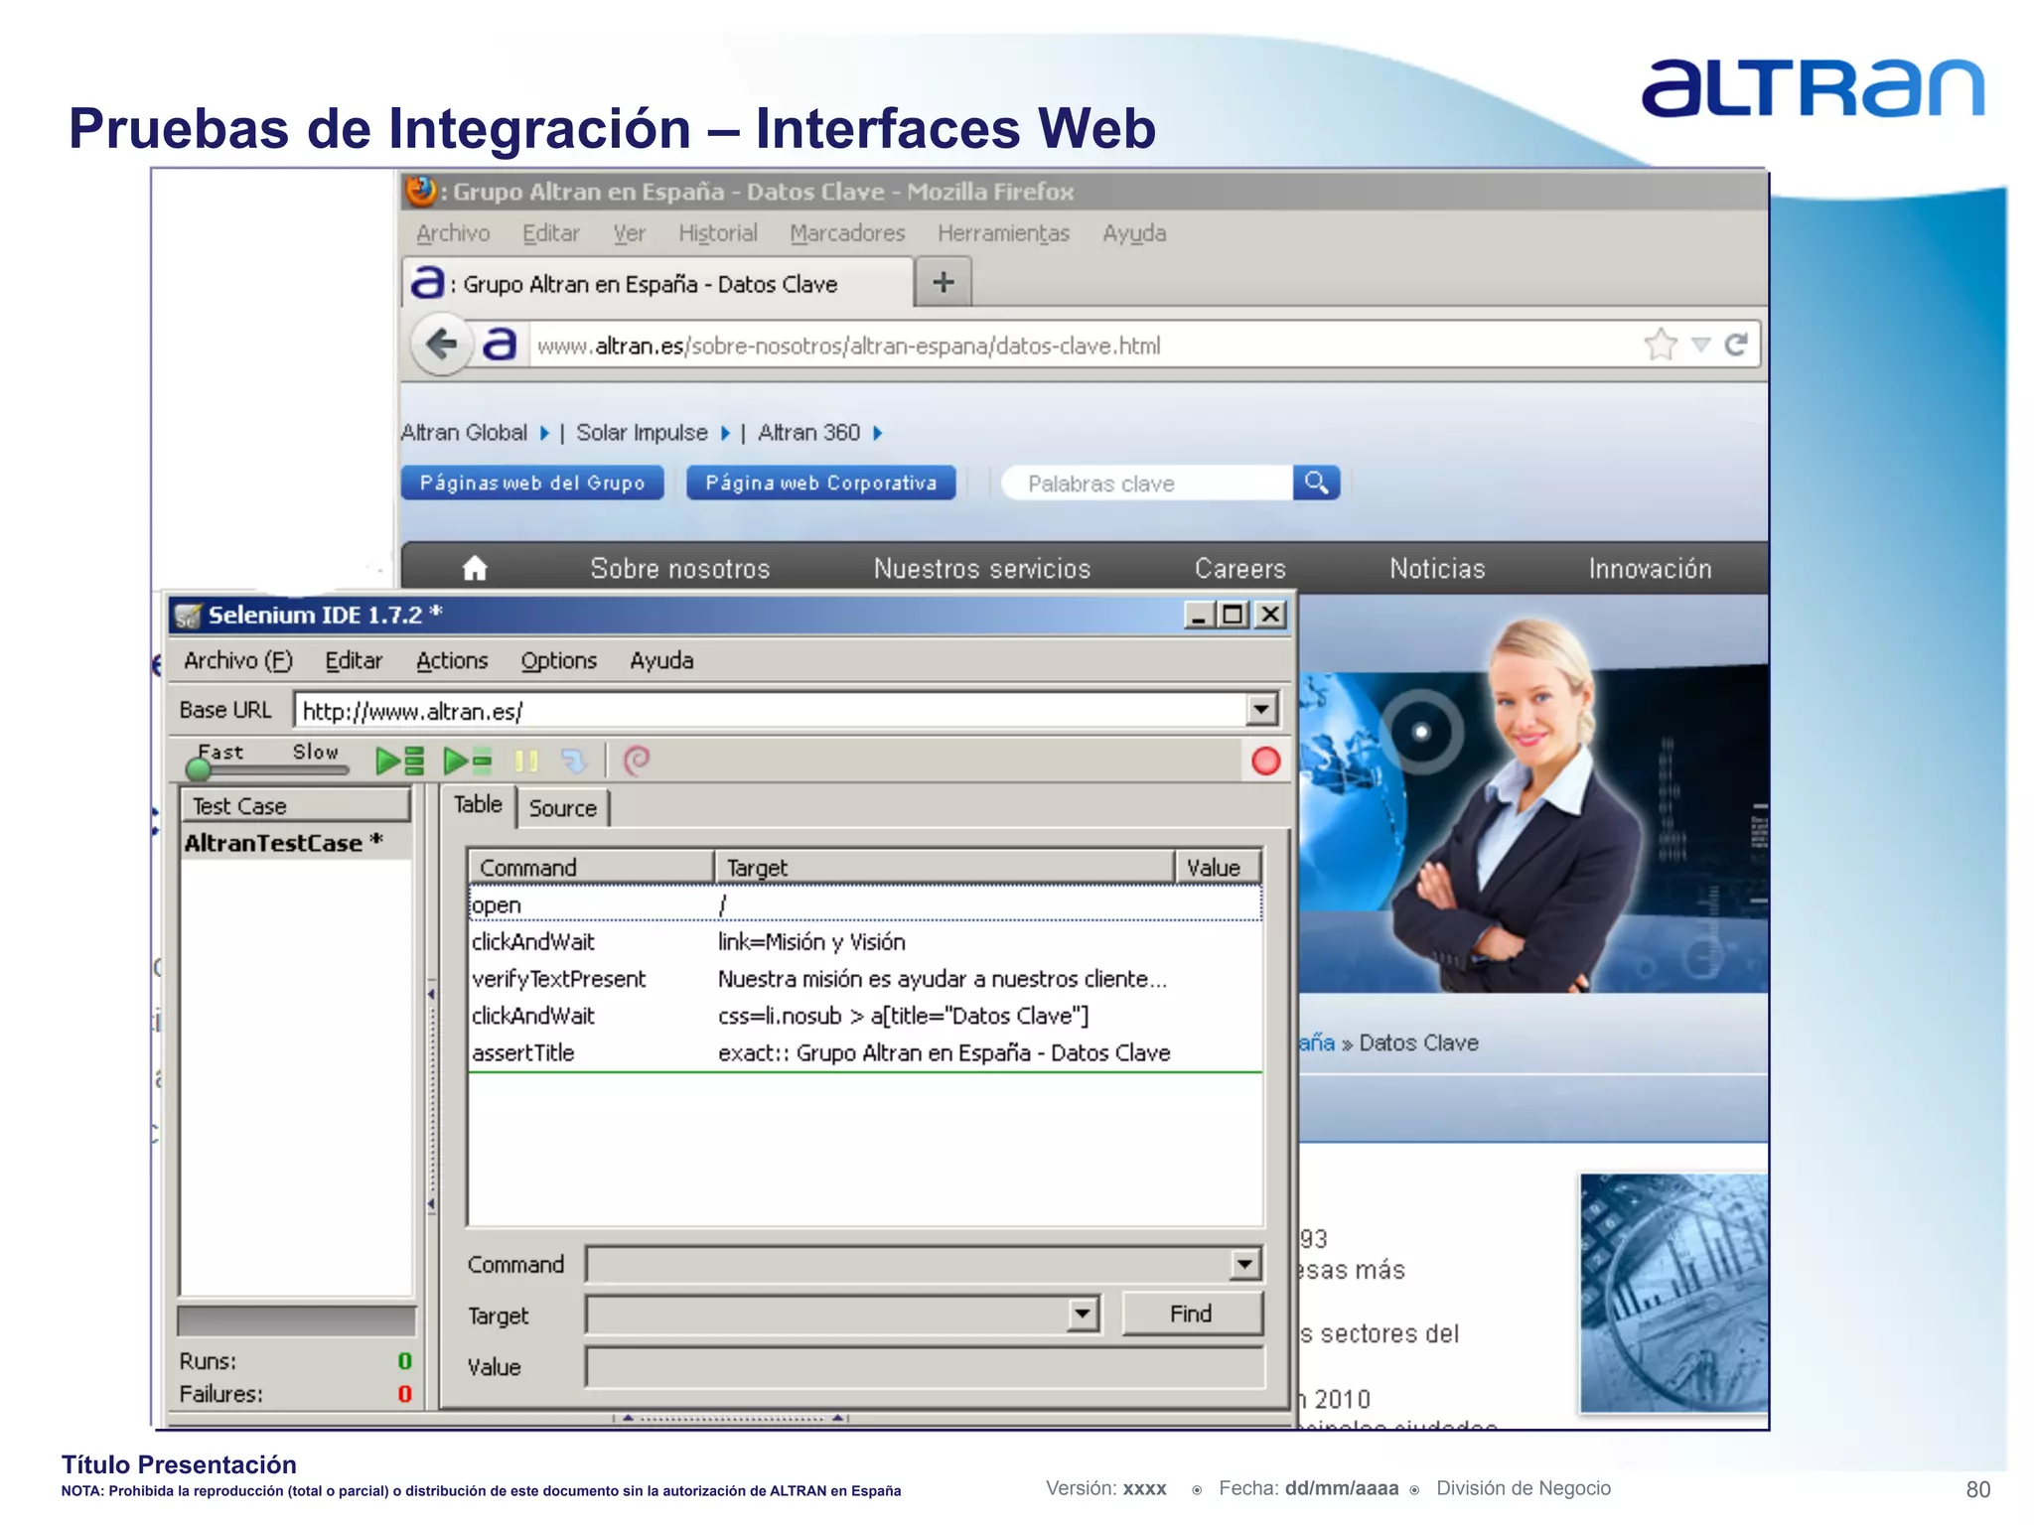The height and width of the screenshot is (1525, 2034).
Task: Click the Command column header
Action: [x=591, y=867]
